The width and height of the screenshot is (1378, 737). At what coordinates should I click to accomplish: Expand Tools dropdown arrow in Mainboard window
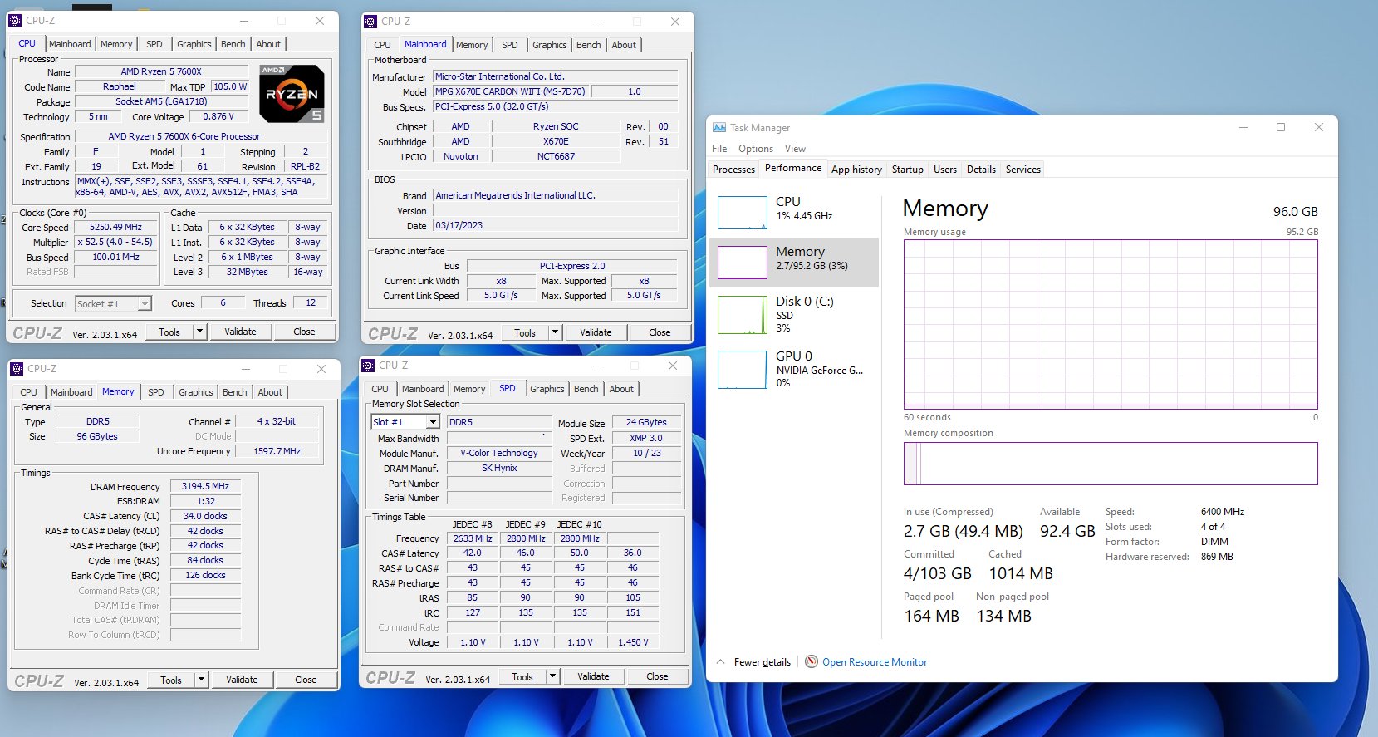click(555, 332)
